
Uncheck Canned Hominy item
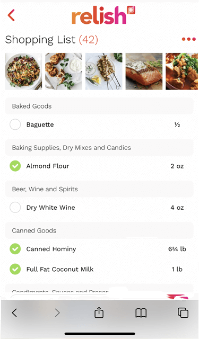(x=15, y=248)
